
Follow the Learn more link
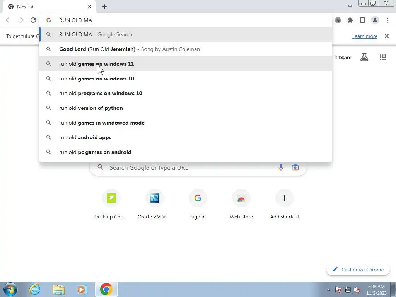click(365, 36)
